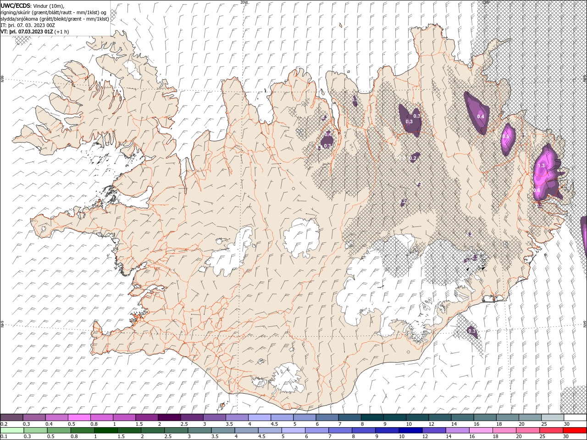This screenshot has width=587, height=440.
Task: Pick the dark teal swatch between 9 and 10, top row
Action: pos(395,418)
